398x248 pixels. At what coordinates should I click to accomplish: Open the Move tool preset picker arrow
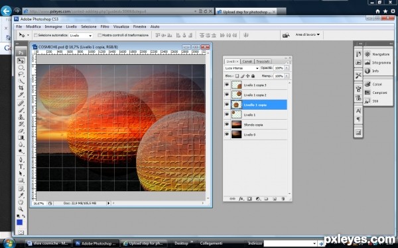coord(28,35)
